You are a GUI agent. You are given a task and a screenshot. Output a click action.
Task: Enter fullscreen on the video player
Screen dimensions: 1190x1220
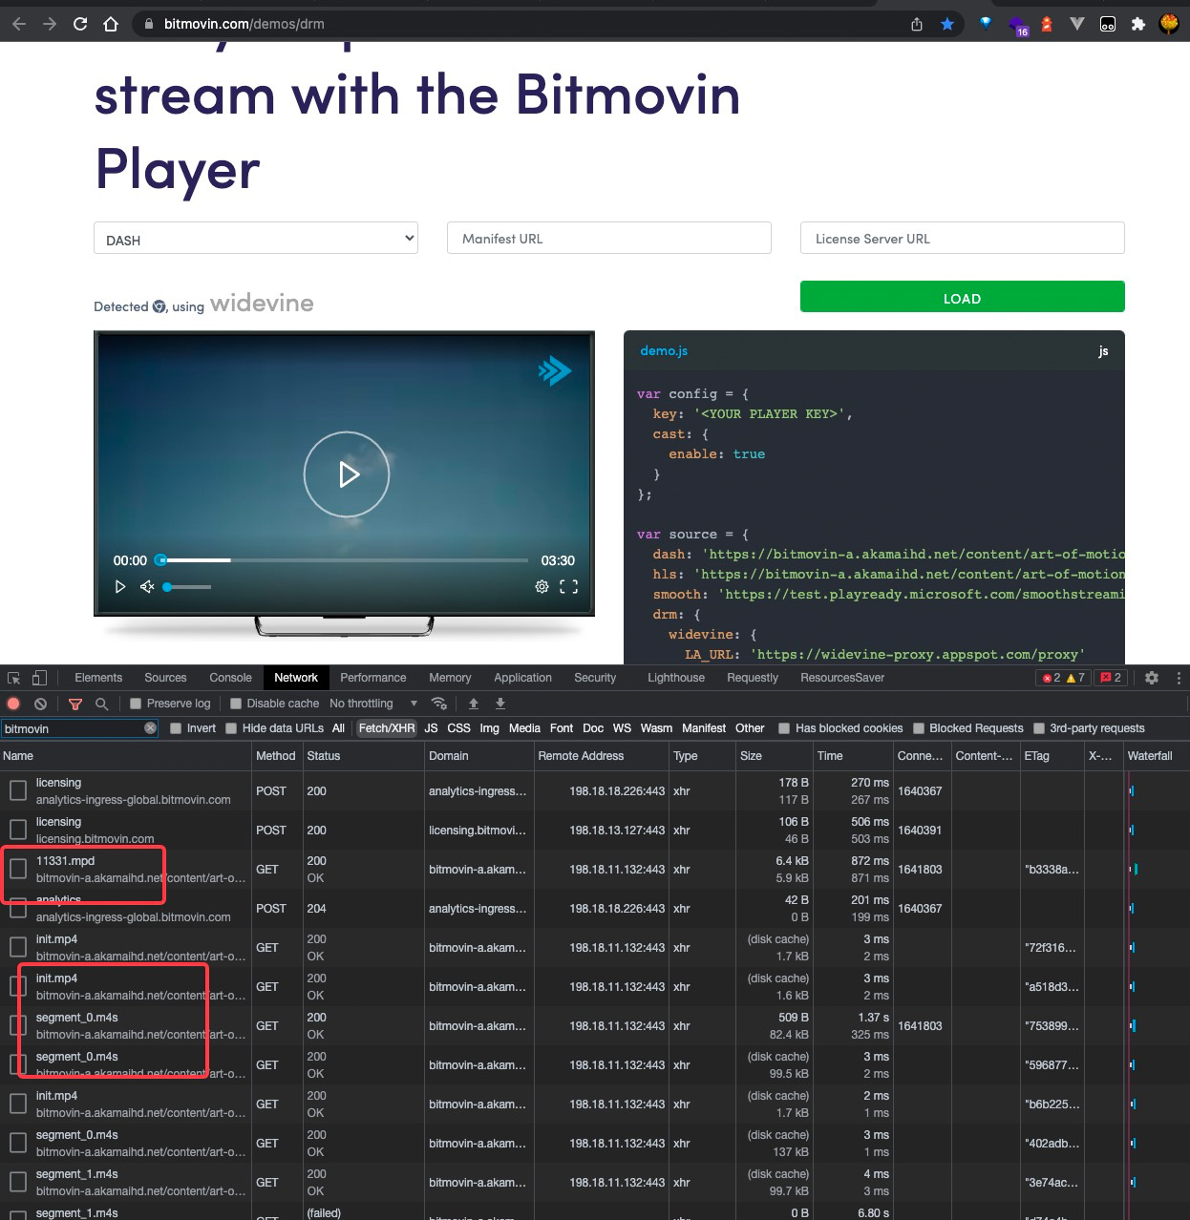[x=568, y=587]
